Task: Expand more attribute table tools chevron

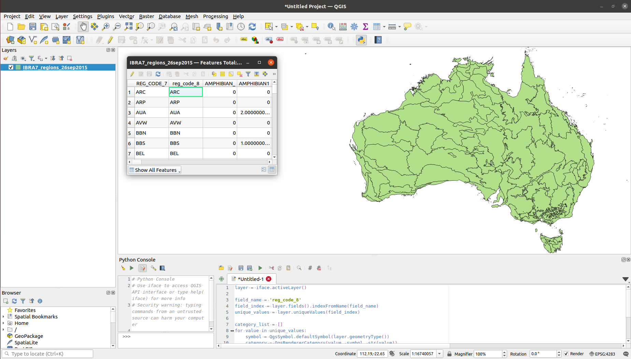Action: 274,74
